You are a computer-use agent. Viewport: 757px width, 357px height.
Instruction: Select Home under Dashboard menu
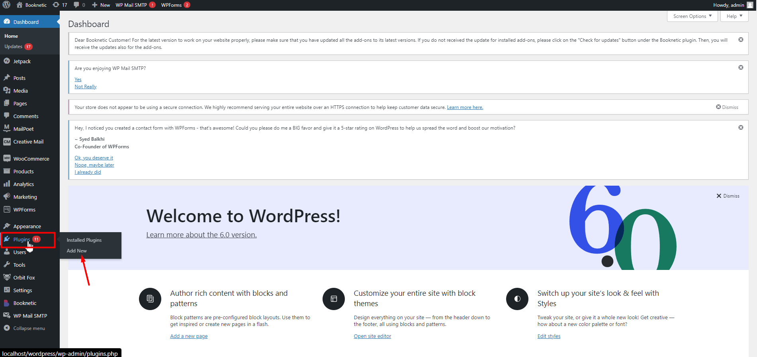pos(11,36)
